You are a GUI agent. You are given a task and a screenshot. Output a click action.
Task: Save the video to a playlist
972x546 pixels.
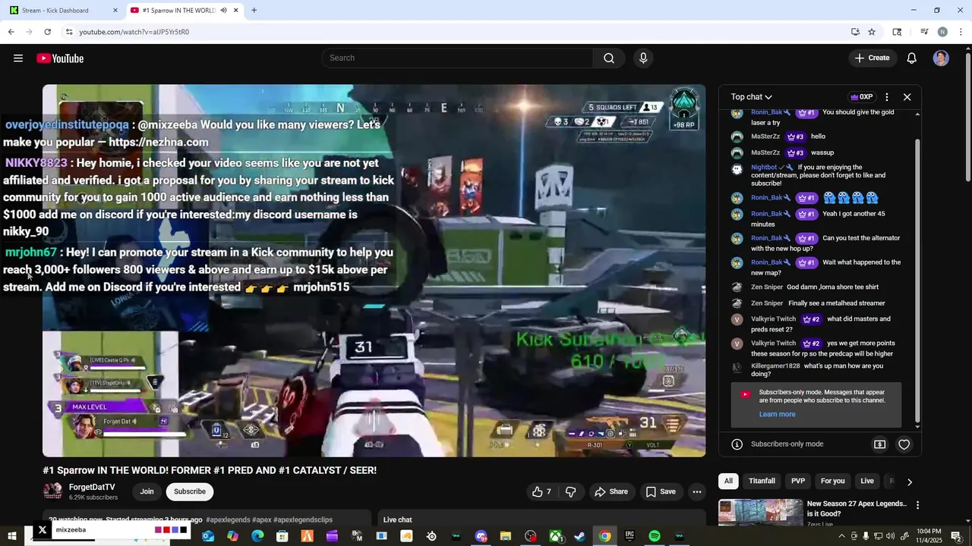pyautogui.click(x=661, y=491)
